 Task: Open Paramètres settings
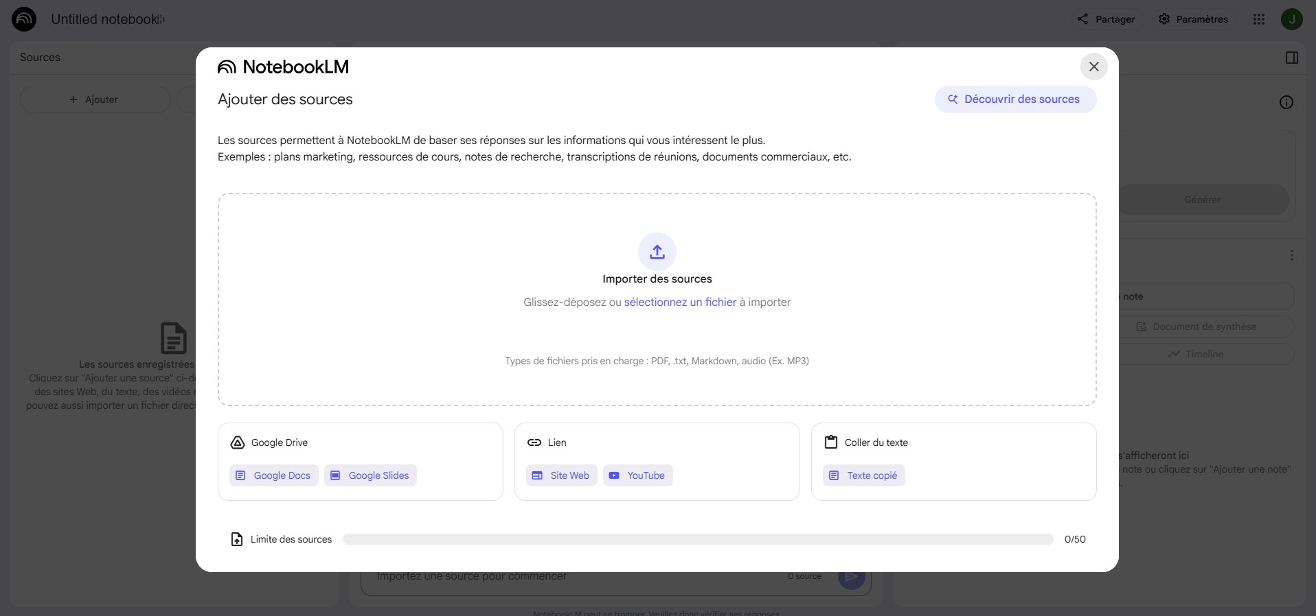coord(1193,19)
